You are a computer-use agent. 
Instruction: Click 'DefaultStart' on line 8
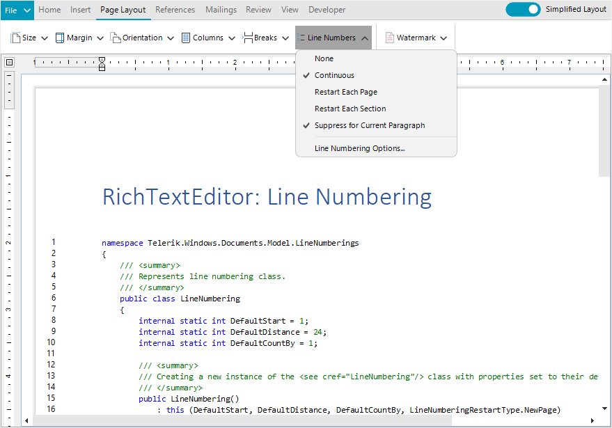tap(258, 321)
